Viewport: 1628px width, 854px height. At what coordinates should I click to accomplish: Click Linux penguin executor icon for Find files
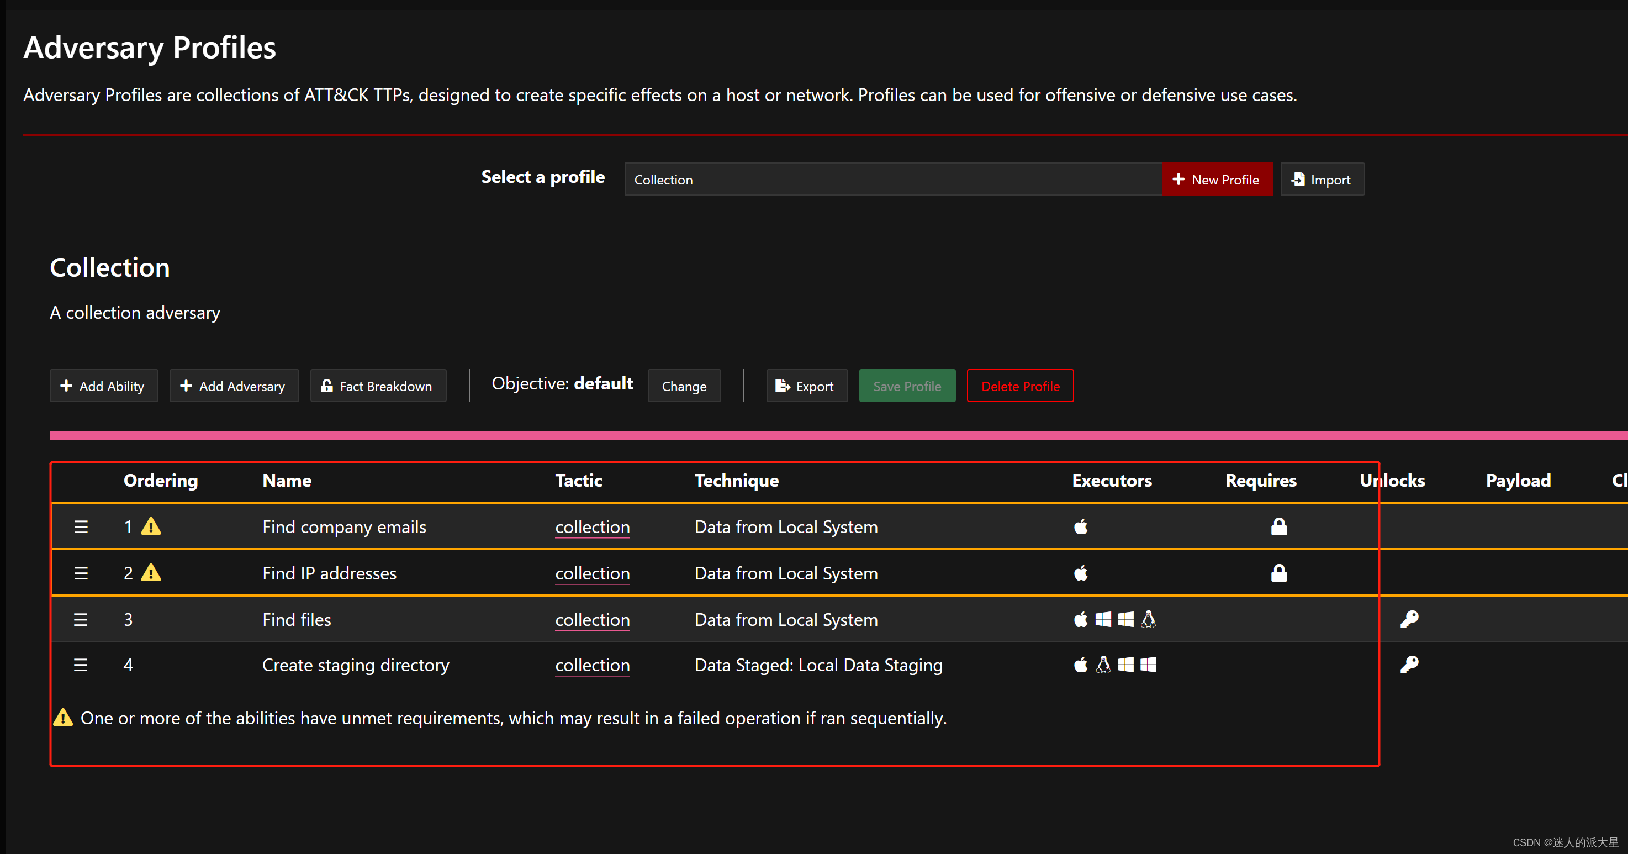pyautogui.click(x=1148, y=619)
